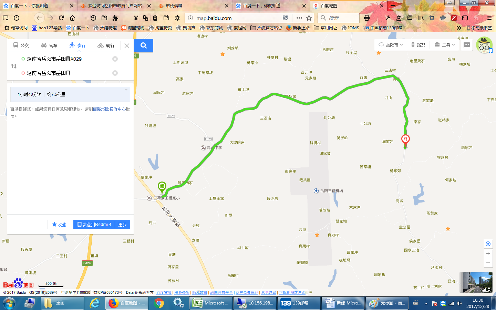Toggle 路况 traffic layer
Image resolution: width=496 pixels, height=310 pixels.
coord(418,45)
